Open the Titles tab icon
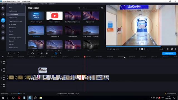The image size is (178, 100). [x=3, y=26]
